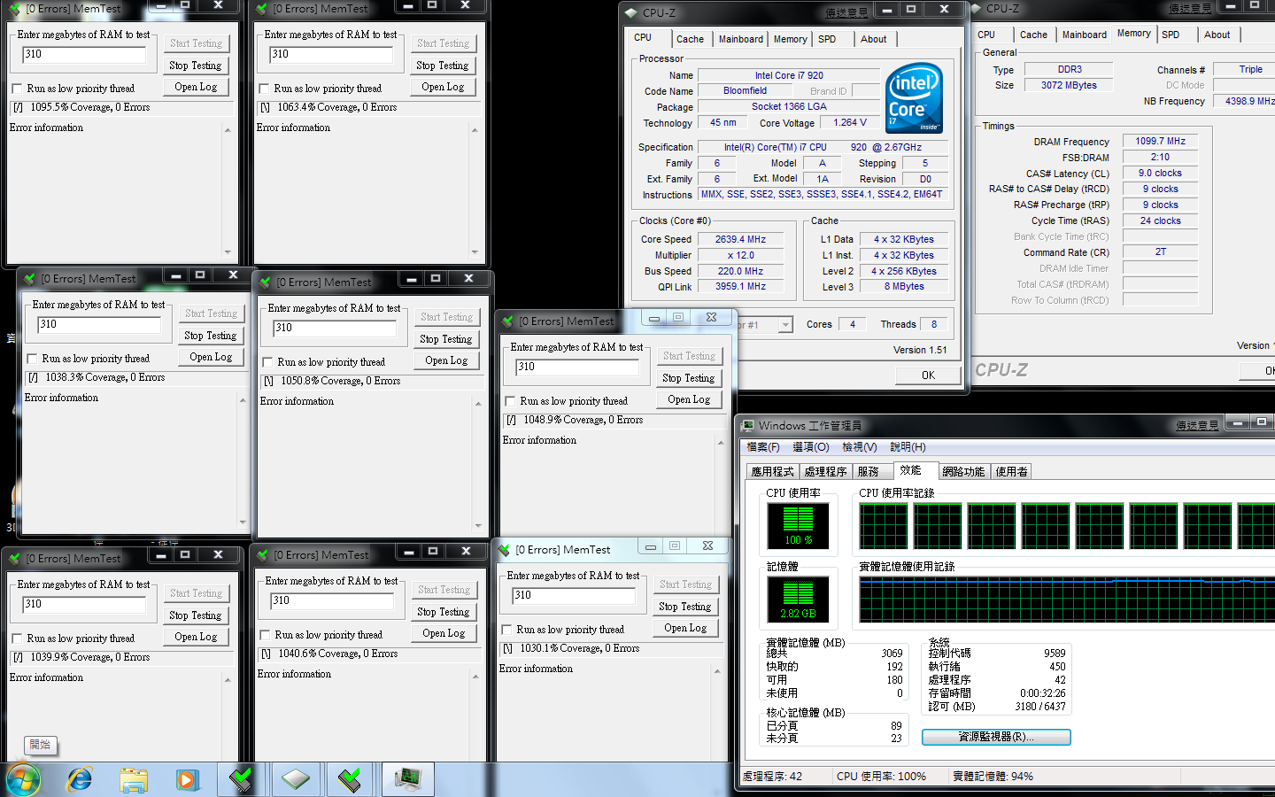The width and height of the screenshot is (1275, 797).
Task: Open About tab in the CPU-Z memory window
Action: pyautogui.click(x=1217, y=35)
